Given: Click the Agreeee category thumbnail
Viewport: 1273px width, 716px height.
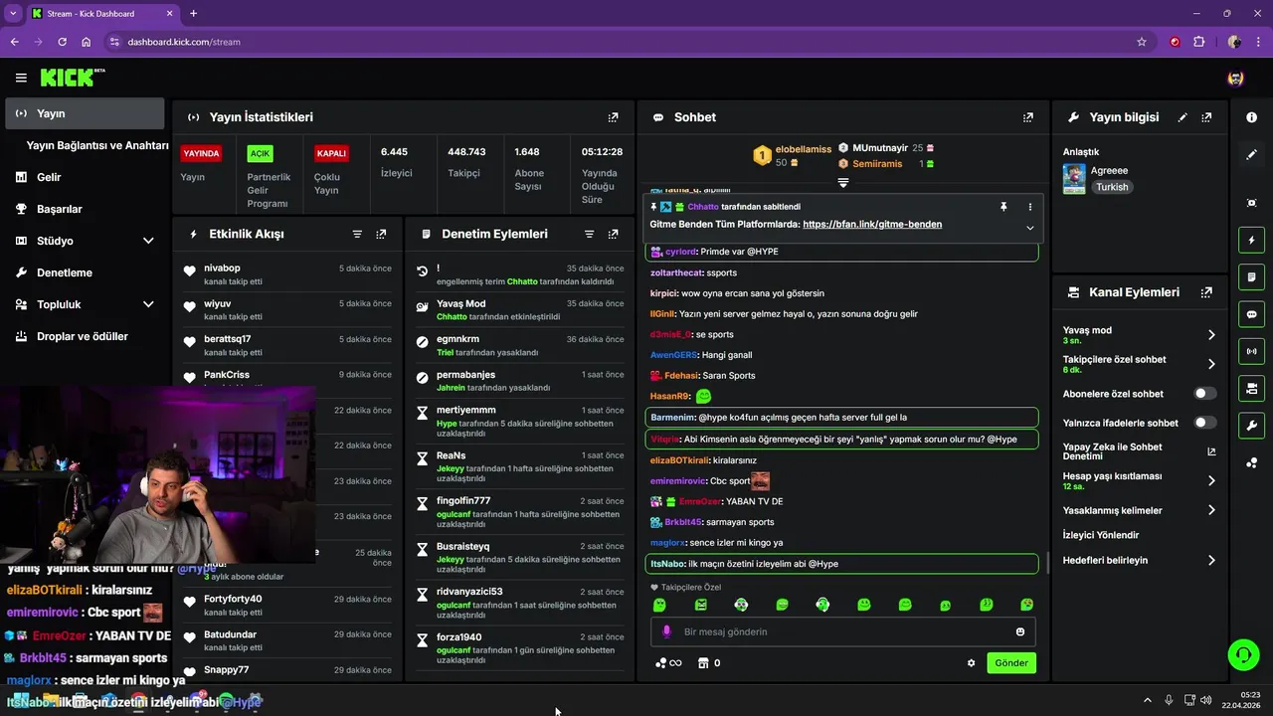Looking at the screenshot, I should pyautogui.click(x=1074, y=179).
